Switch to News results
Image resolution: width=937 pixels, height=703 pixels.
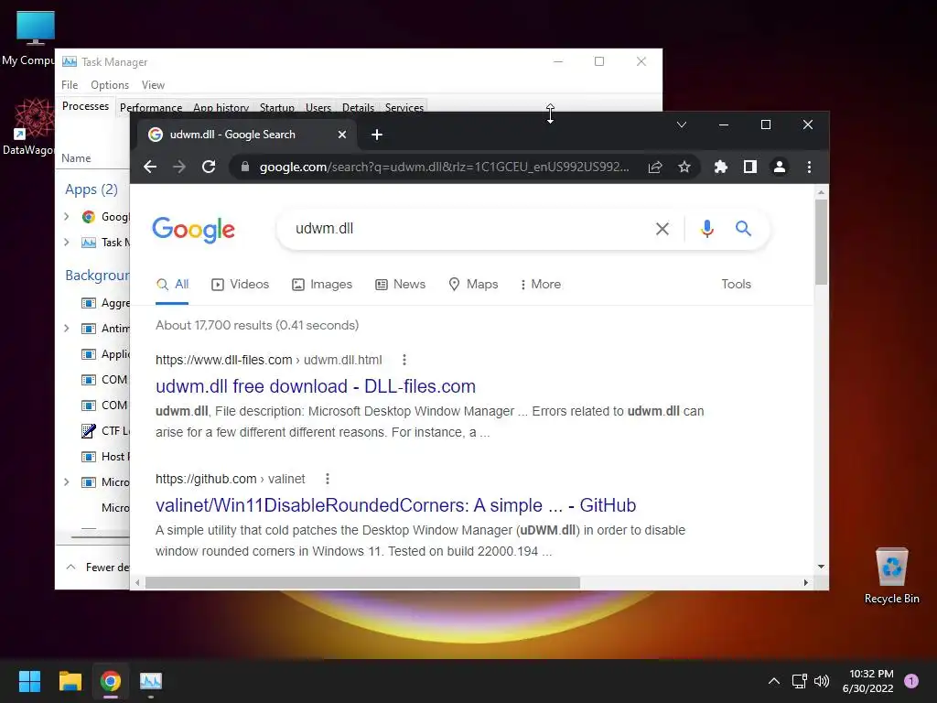pyautogui.click(x=401, y=285)
